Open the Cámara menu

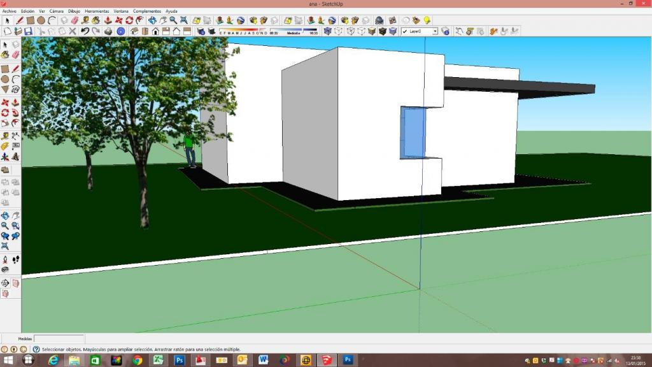pos(56,11)
